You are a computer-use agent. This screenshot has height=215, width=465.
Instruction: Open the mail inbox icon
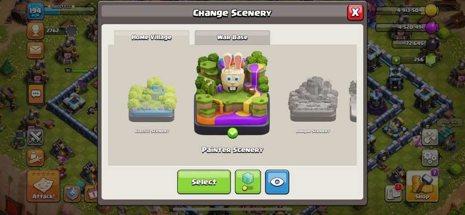coord(35,50)
